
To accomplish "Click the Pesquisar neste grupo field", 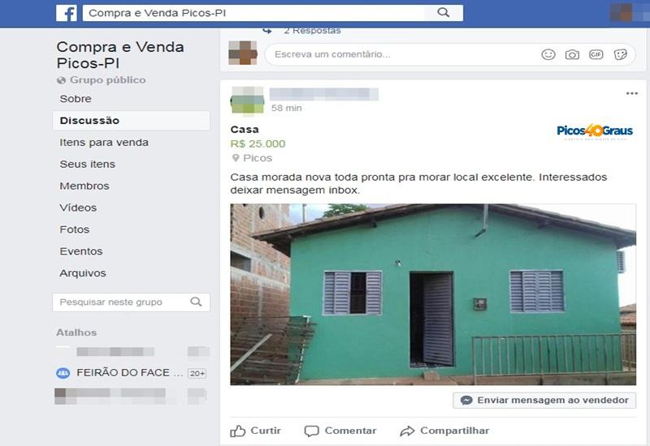I will click(x=131, y=302).
